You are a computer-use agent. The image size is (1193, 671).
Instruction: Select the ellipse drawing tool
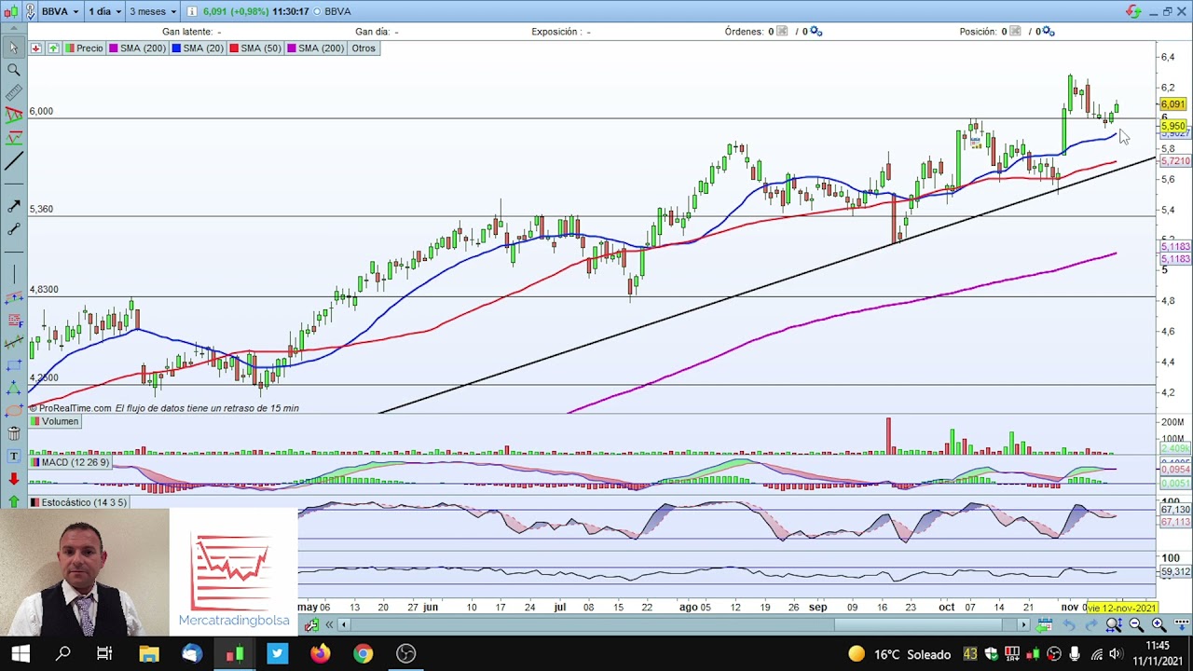point(14,410)
